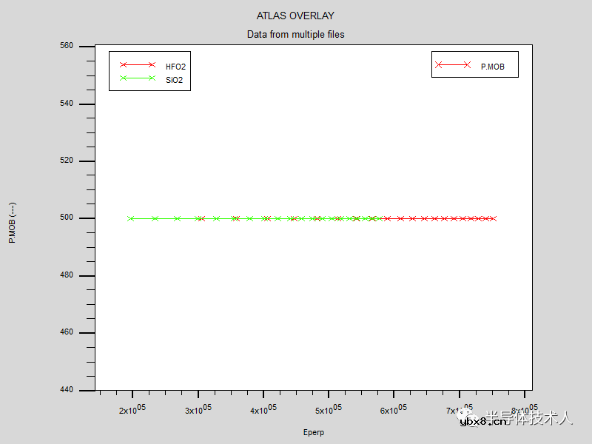This screenshot has height=444, width=592.
Task: Click the "Data from multiple files" subtitle
Action: (x=295, y=34)
